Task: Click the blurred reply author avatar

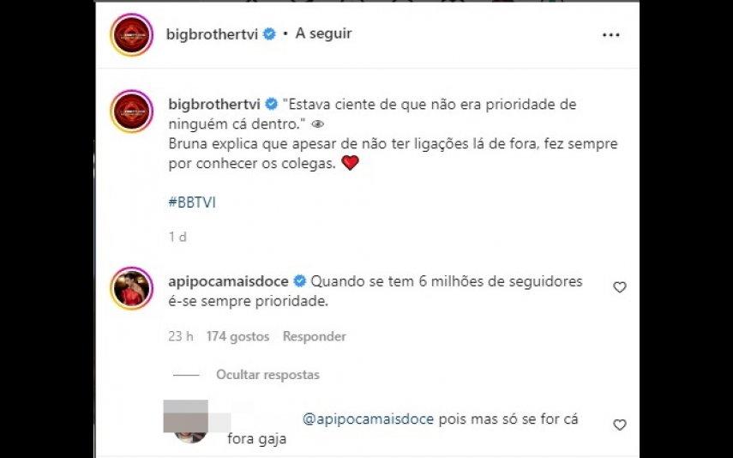Action: tap(190, 422)
